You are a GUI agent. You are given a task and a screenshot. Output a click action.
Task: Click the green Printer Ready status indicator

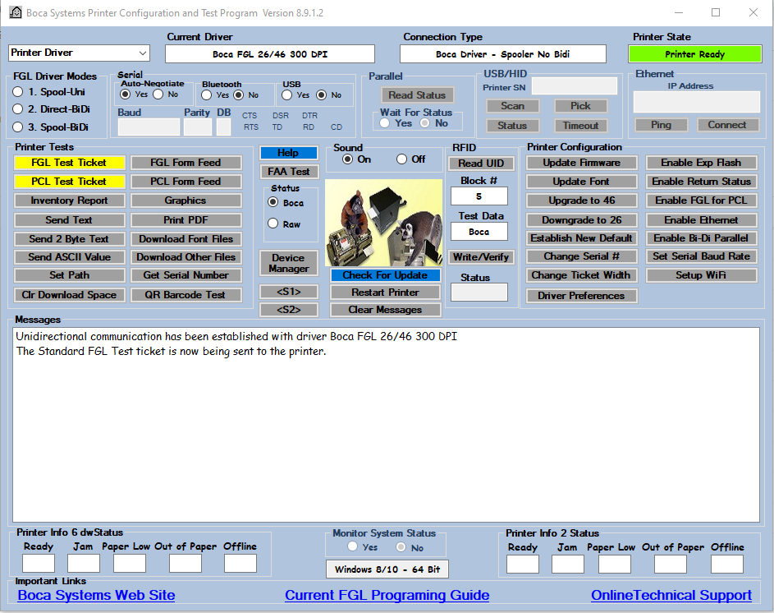pos(694,54)
